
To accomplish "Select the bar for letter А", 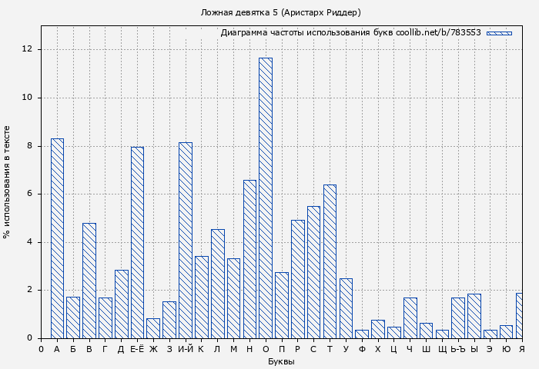I will [x=57, y=238].
